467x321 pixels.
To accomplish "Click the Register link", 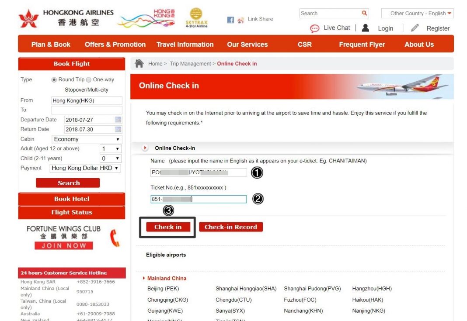I will click(x=438, y=28).
